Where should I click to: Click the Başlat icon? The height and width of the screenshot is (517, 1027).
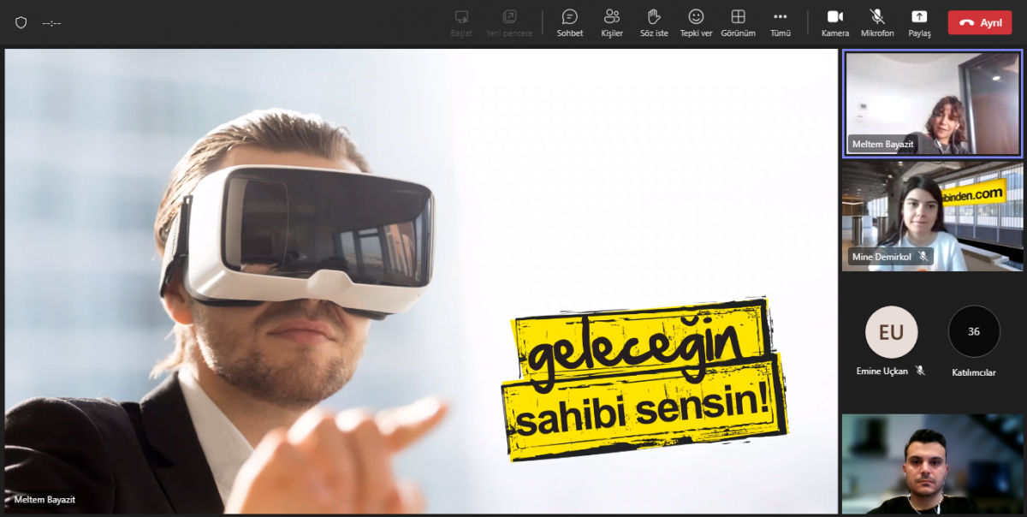point(461,22)
